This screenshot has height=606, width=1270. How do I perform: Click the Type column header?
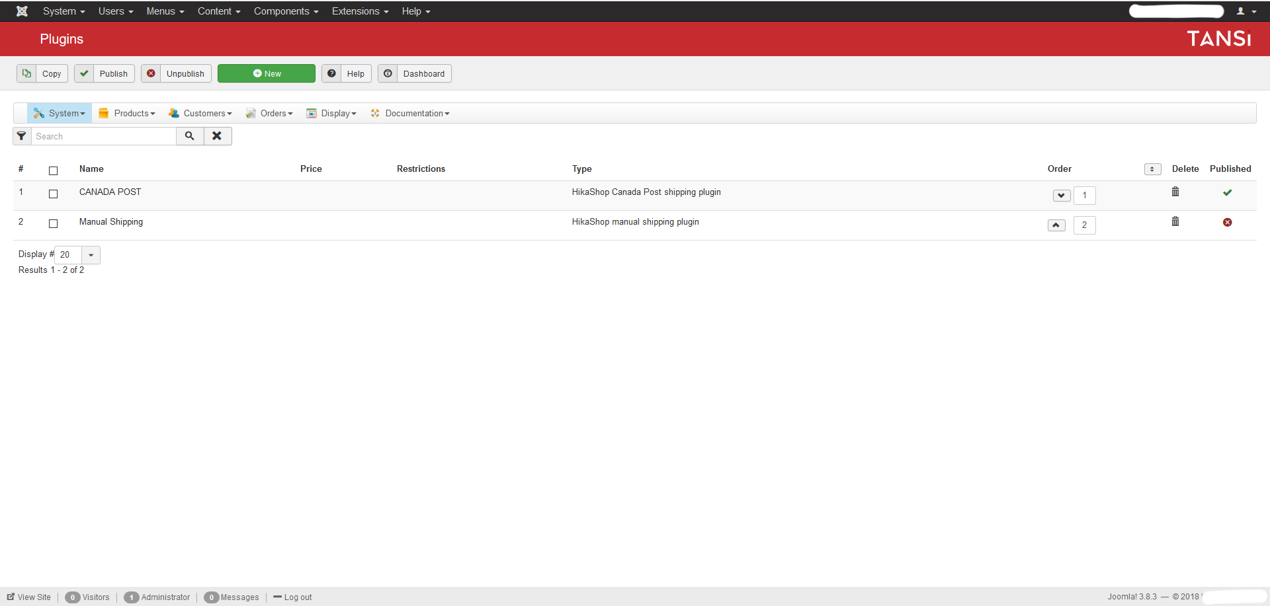(x=582, y=169)
